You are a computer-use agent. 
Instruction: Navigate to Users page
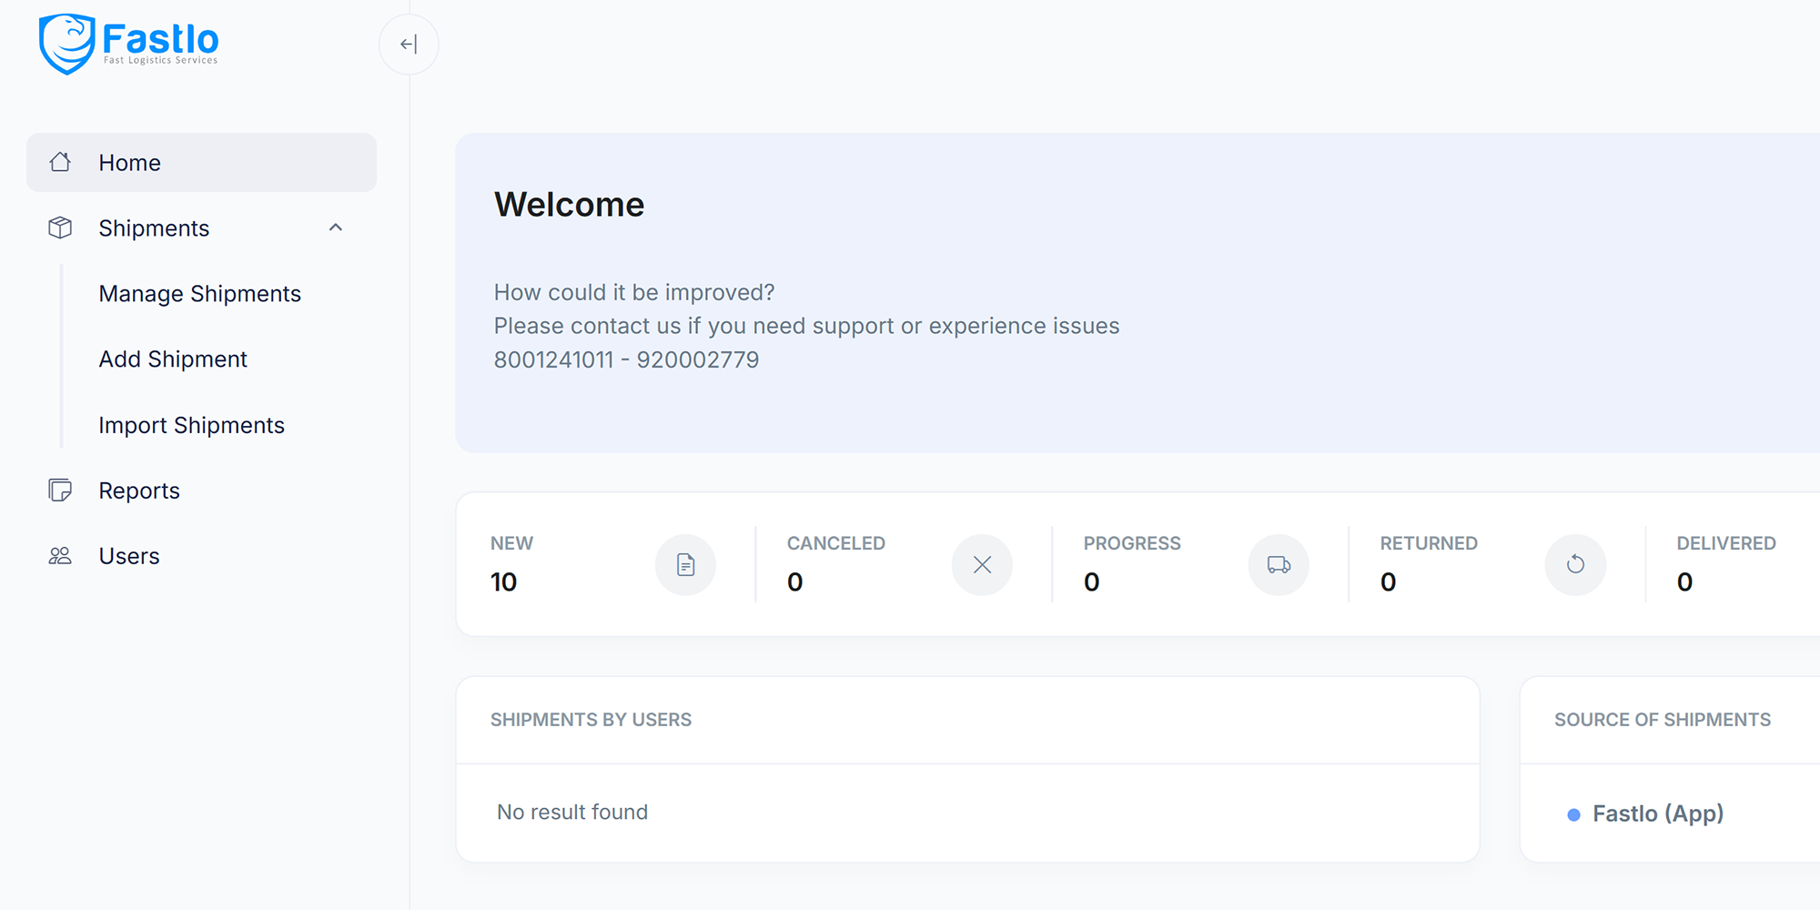129,556
